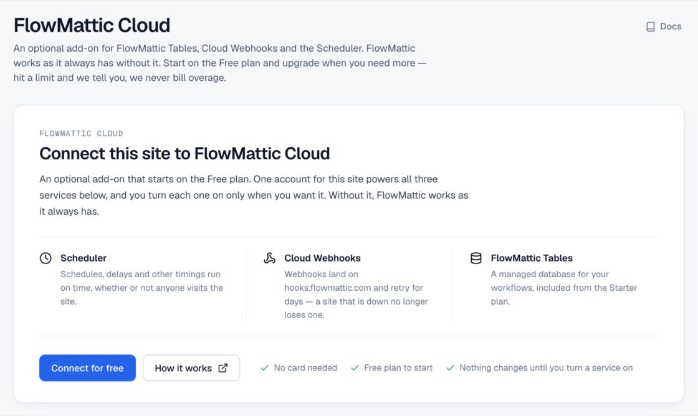Click the Free plan to start text
Screen dimensions: 698x416
398,368
